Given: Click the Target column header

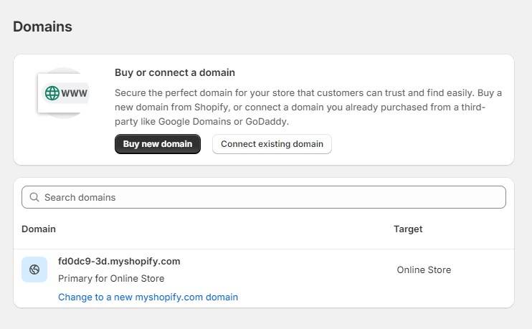Looking at the screenshot, I should (x=408, y=229).
